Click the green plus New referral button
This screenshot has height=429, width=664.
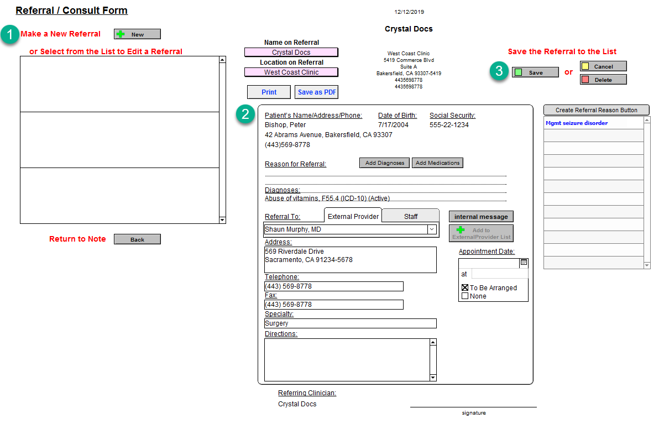coord(137,34)
